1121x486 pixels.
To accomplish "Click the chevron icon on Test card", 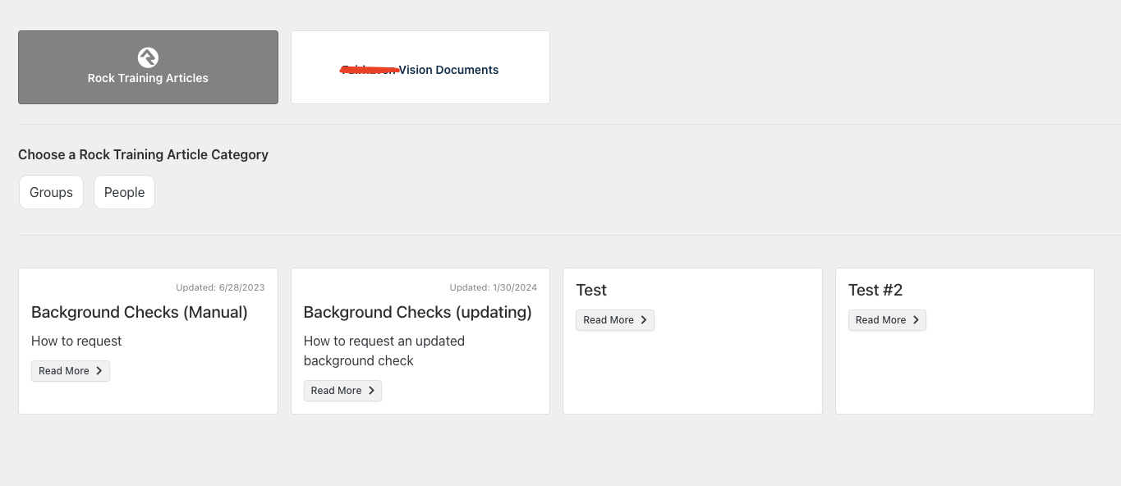I will click(x=644, y=320).
